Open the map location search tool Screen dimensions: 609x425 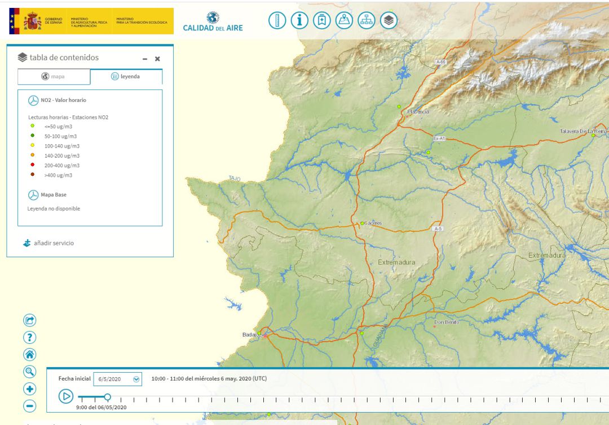coord(344,20)
